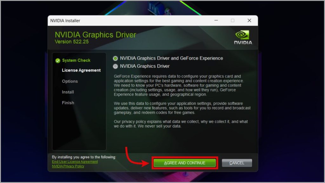Click the AGREE AND CONTINUE button
The height and width of the screenshot is (183, 325).
coord(185,163)
